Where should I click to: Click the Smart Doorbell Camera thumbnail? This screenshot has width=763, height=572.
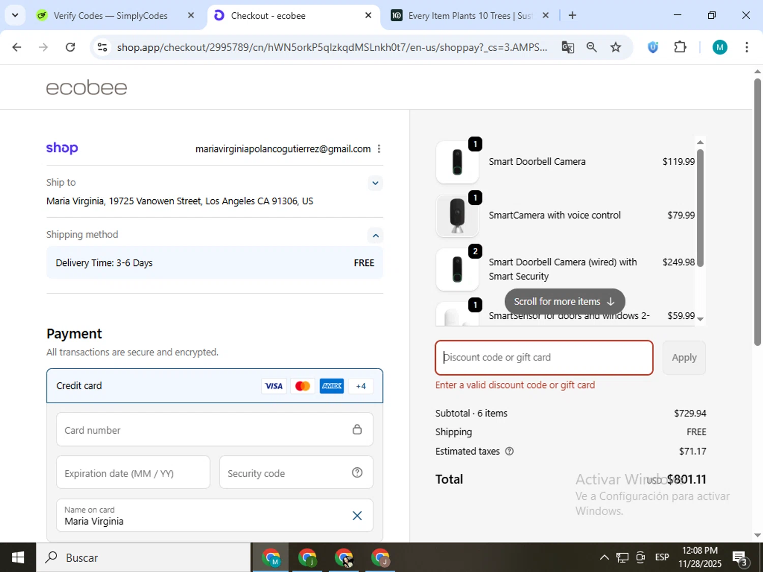point(457,162)
